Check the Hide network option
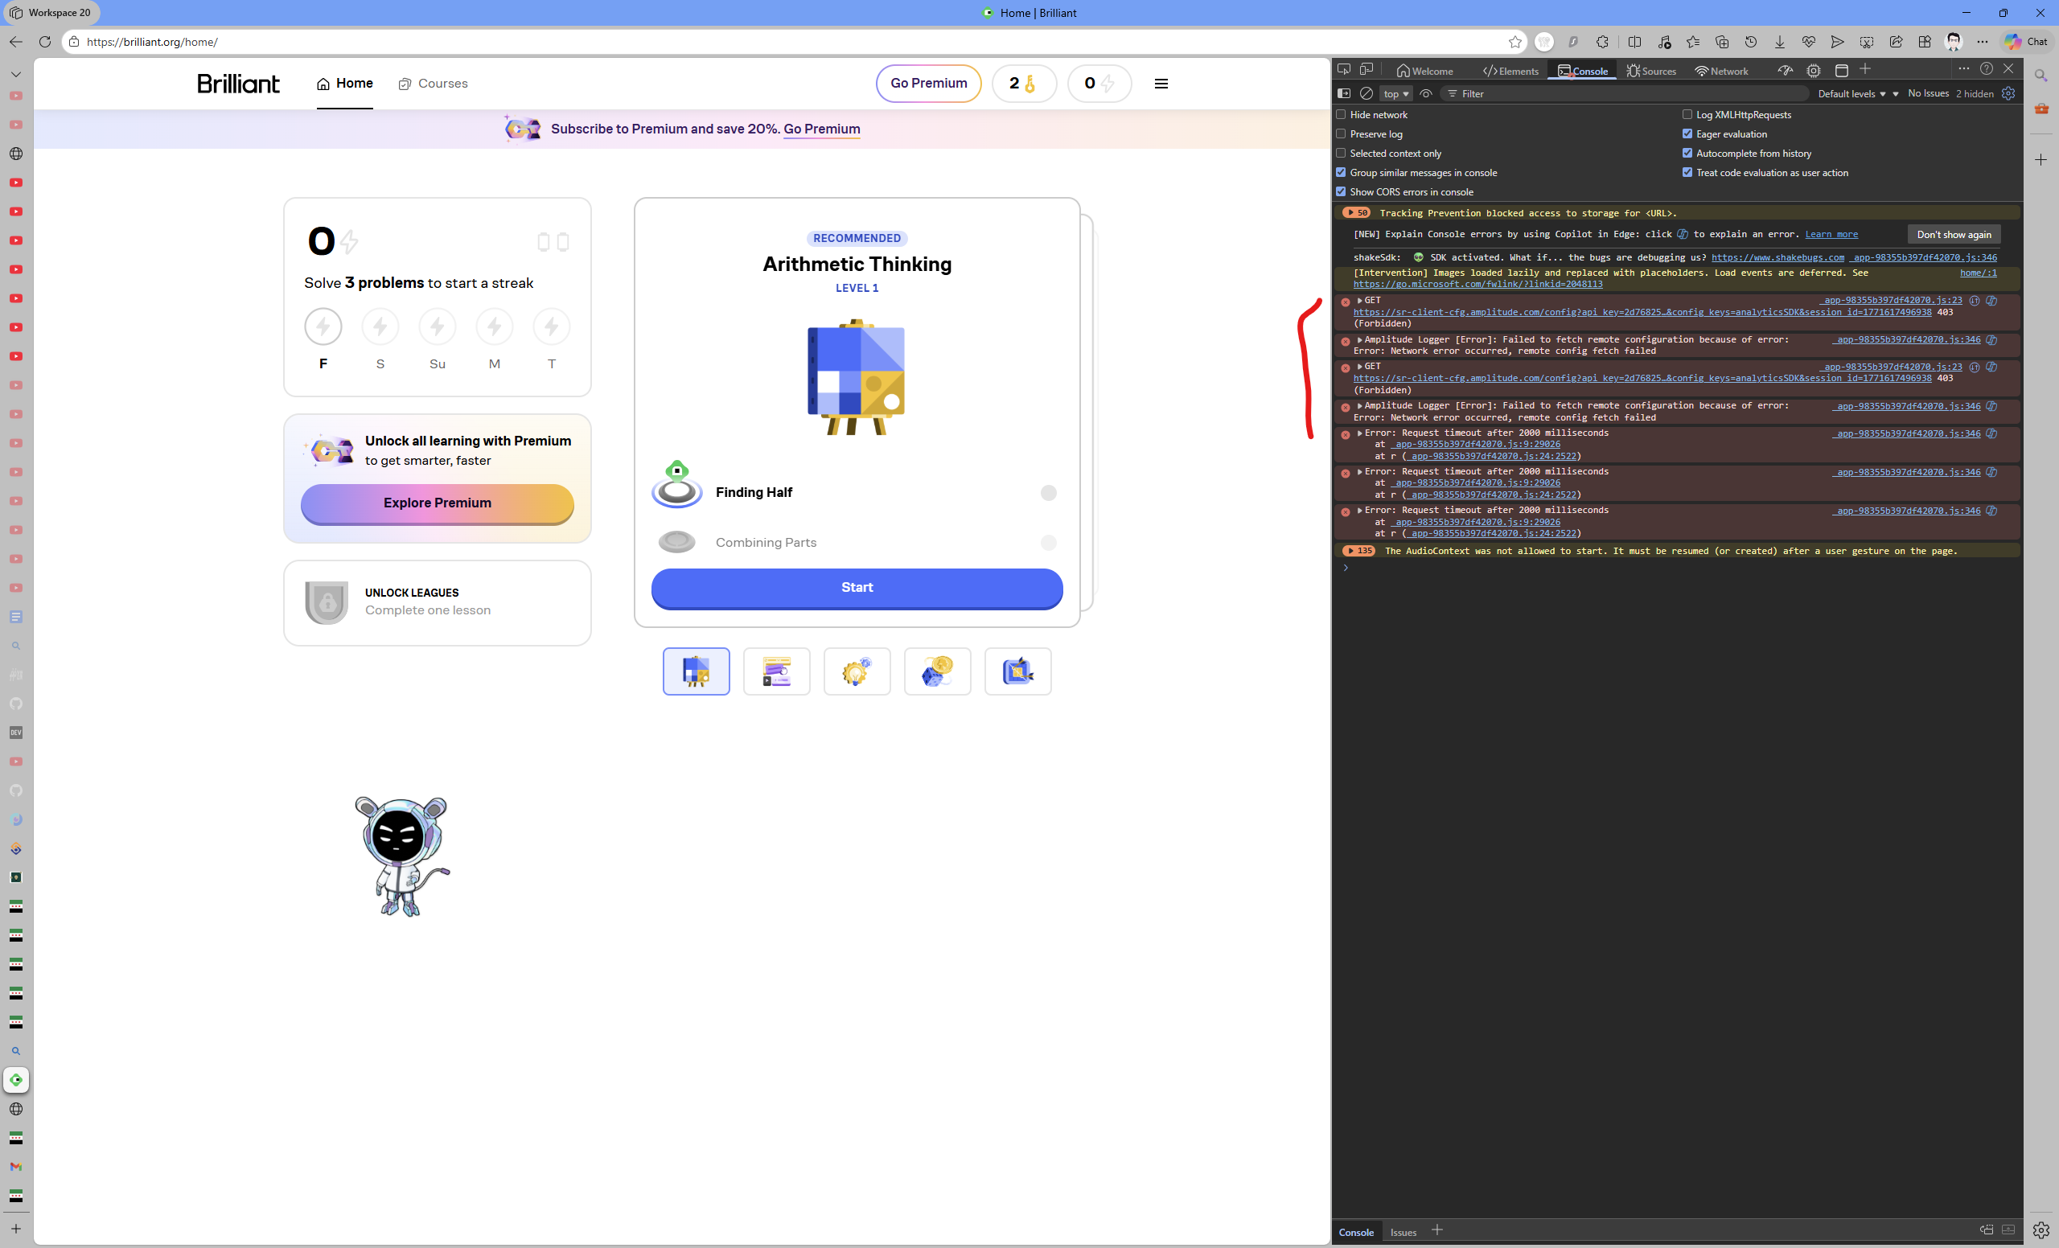This screenshot has width=2059, height=1248. point(1342,114)
